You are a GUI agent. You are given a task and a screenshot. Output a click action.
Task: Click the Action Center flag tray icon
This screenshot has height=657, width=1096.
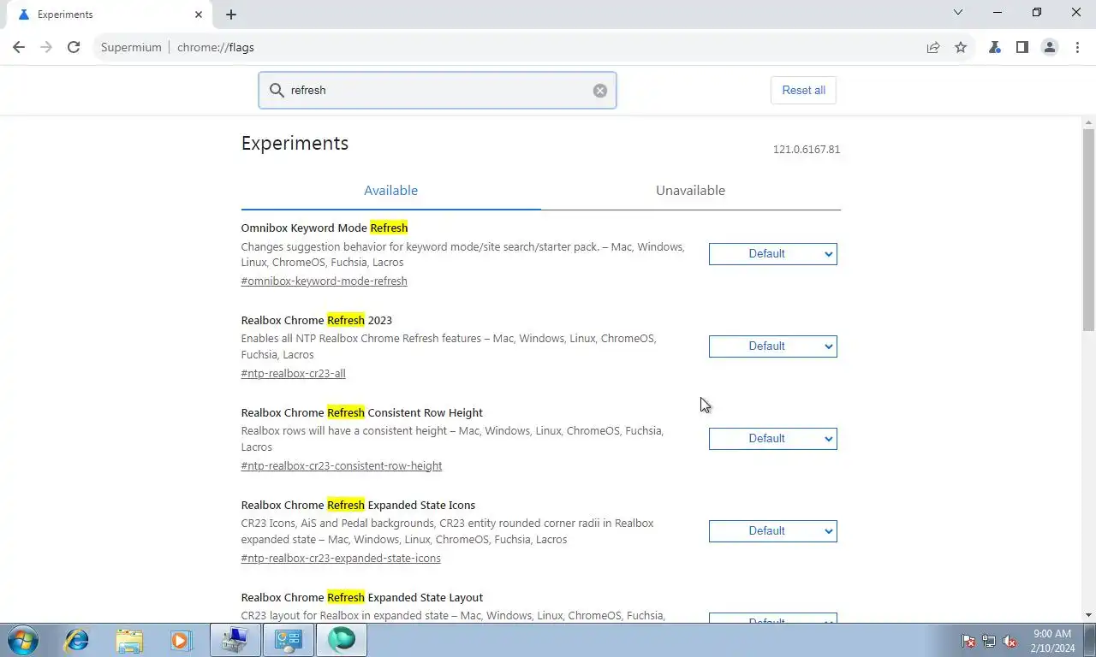pyautogui.click(x=968, y=641)
